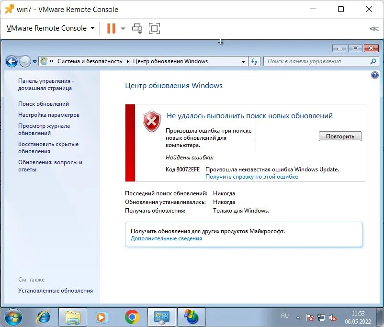Click Восстановить скрытые обновления link

pos(48,148)
